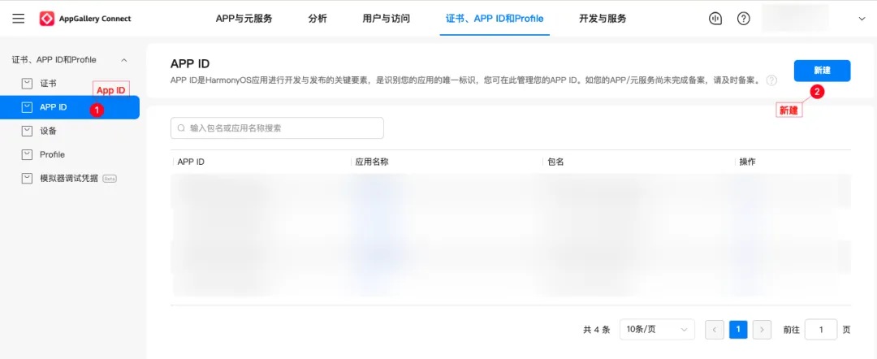The height and width of the screenshot is (359, 877).
Task: Collapse the 证书、APP ID和Profile sidebar group
Action: [124, 60]
